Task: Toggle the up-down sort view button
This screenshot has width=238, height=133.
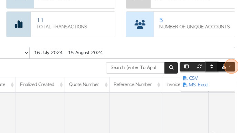Action: 212,67
